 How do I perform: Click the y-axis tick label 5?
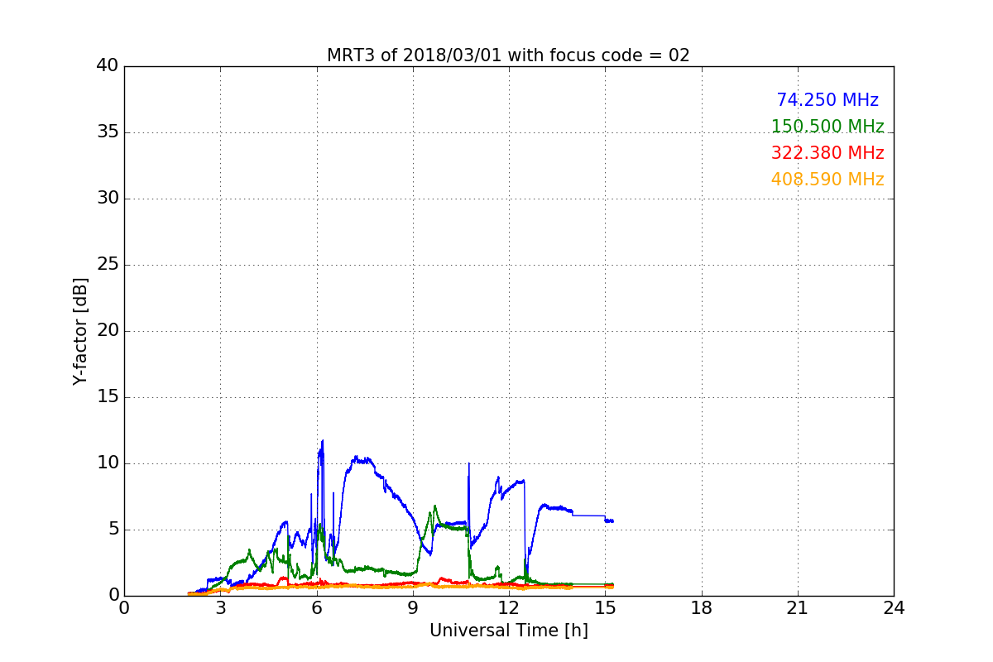113,530
